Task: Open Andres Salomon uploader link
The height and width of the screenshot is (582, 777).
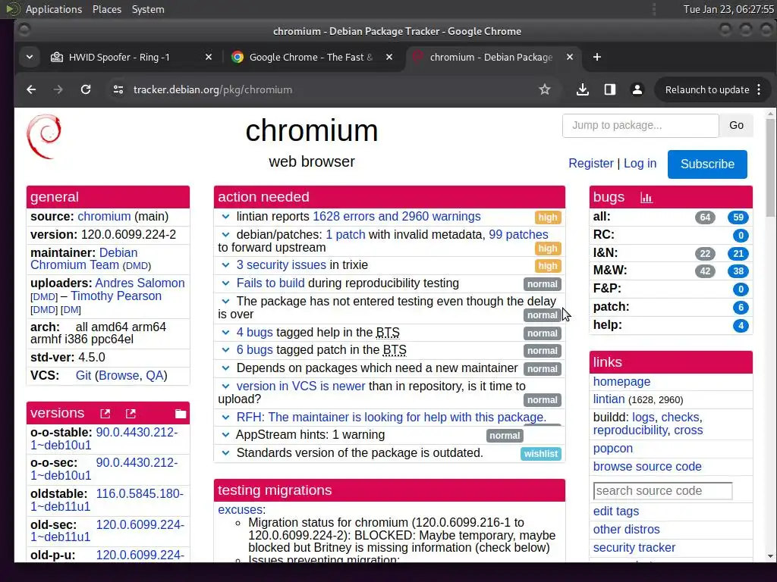Action: [140, 283]
